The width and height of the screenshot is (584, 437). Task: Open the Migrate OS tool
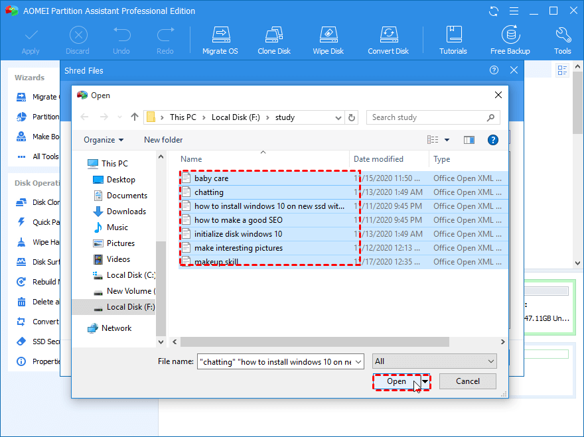(220, 40)
